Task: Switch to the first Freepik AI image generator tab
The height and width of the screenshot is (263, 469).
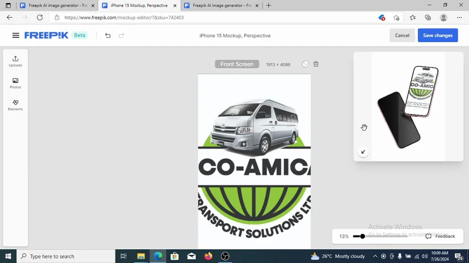Action: [58, 5]
